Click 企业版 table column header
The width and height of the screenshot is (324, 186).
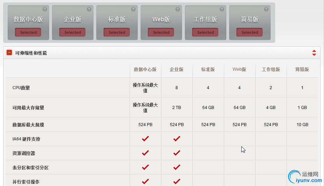176,70
